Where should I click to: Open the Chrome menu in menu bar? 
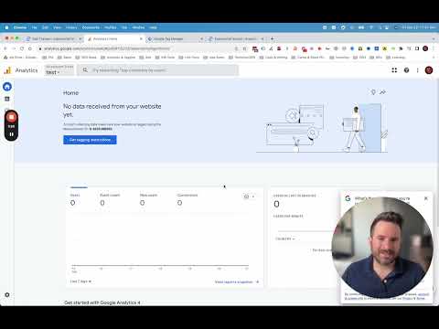(x=20, y=27)
